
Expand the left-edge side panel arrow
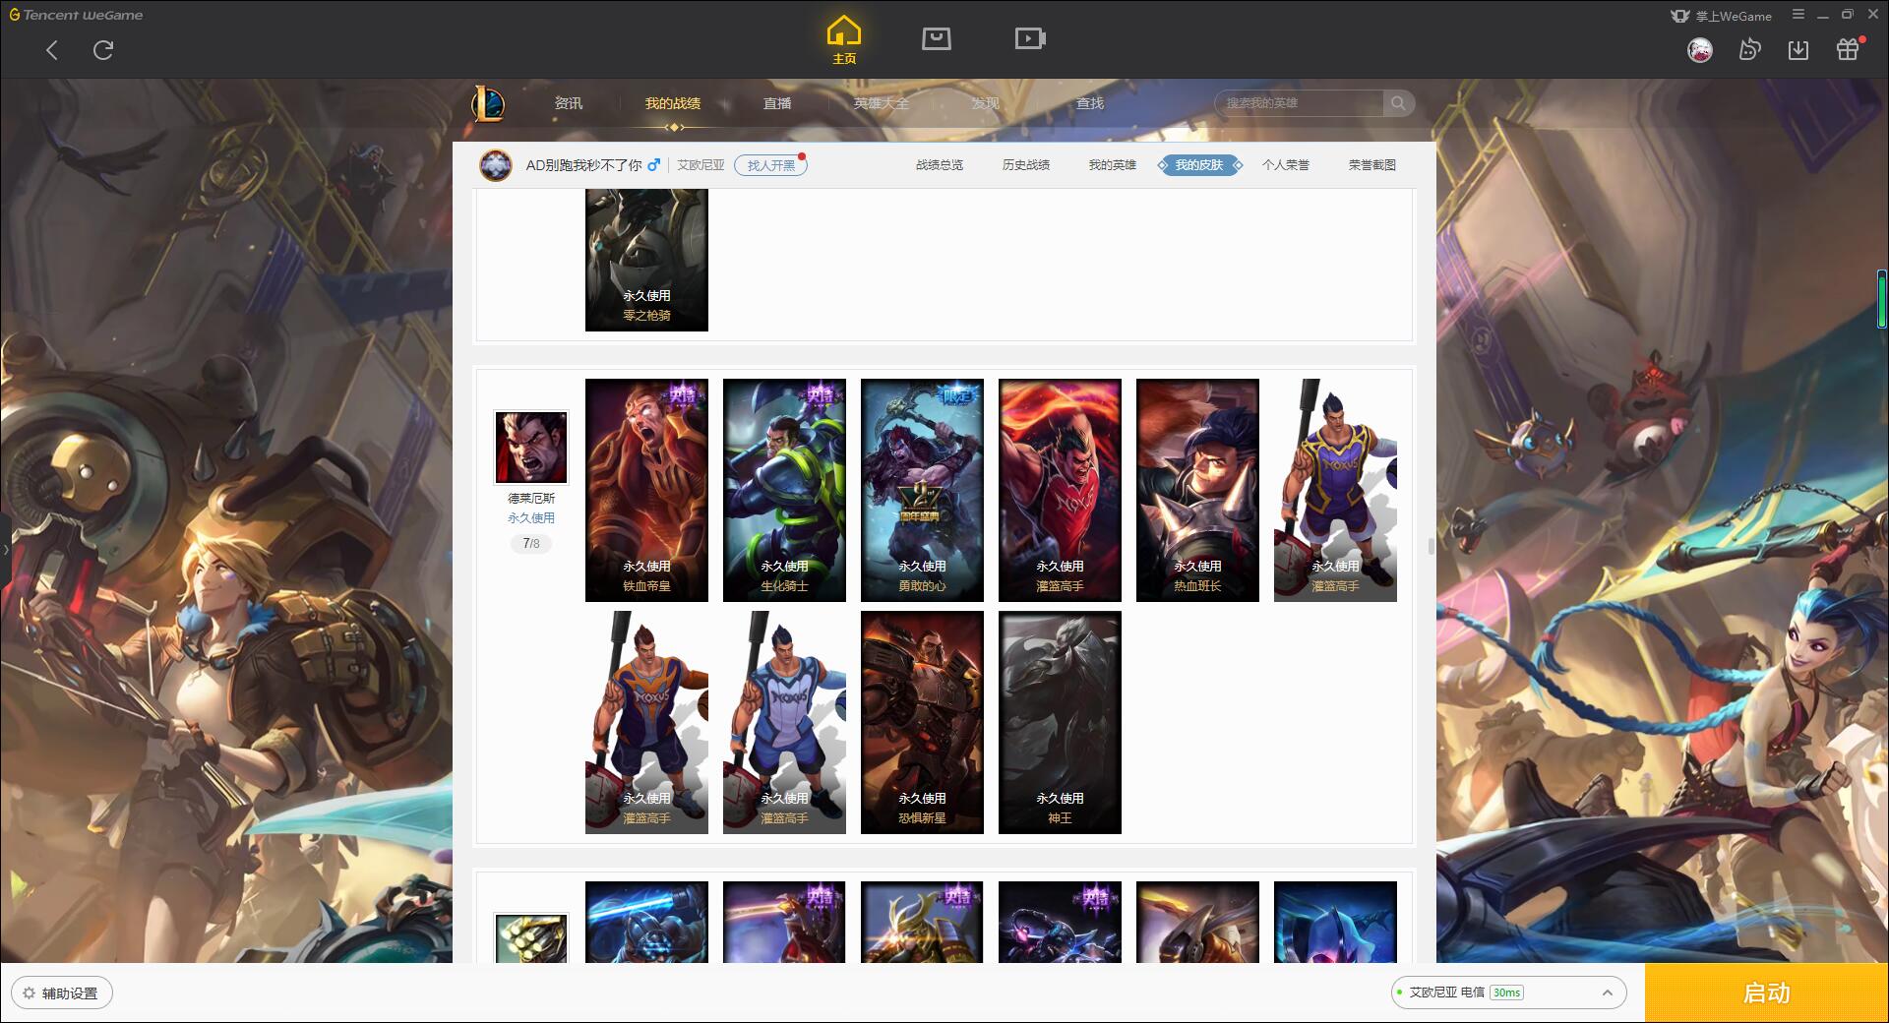[5, 549]
